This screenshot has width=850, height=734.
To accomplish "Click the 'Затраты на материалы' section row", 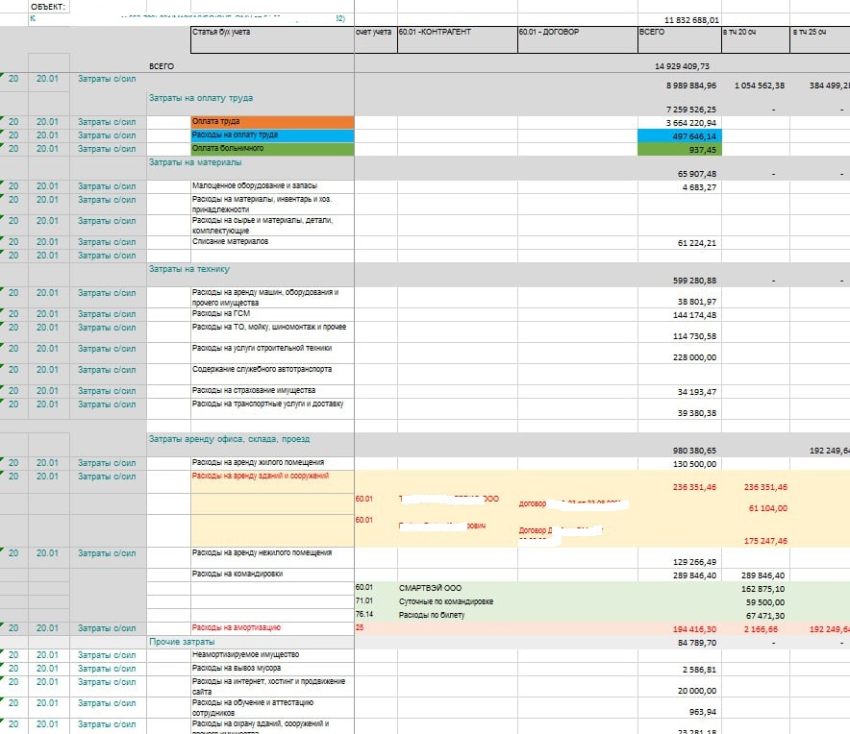I will [x=194, y=162].
